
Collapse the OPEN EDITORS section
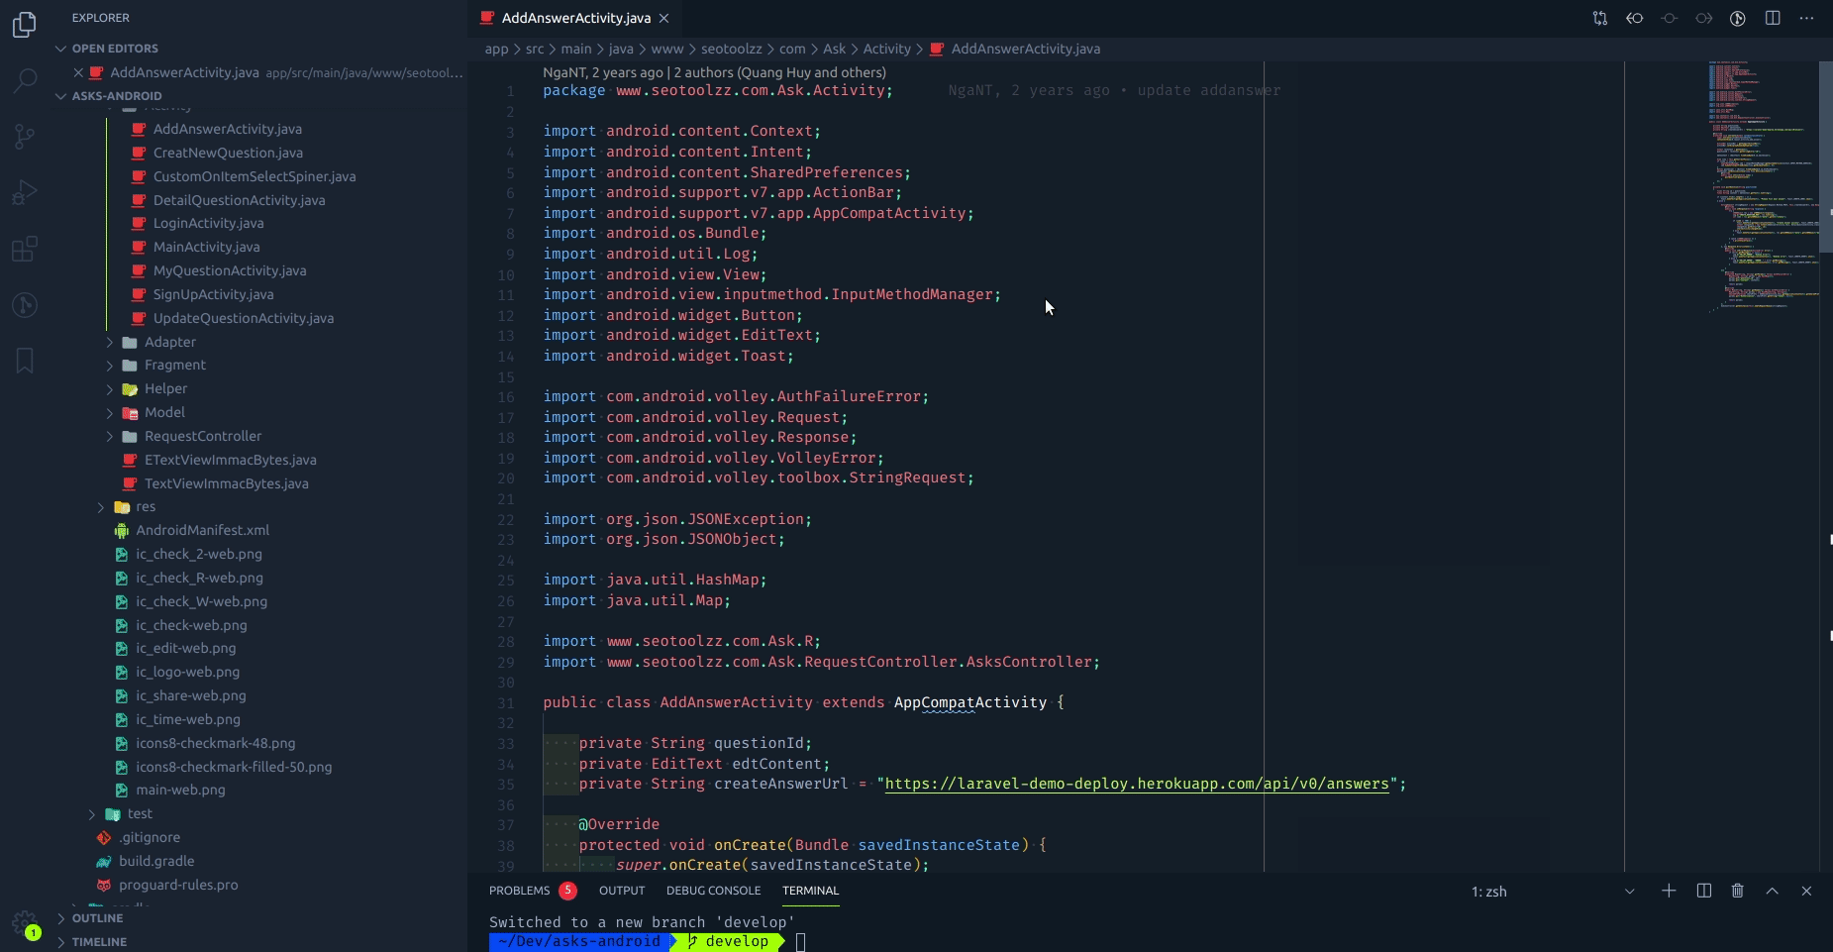[x=114, y=49]
